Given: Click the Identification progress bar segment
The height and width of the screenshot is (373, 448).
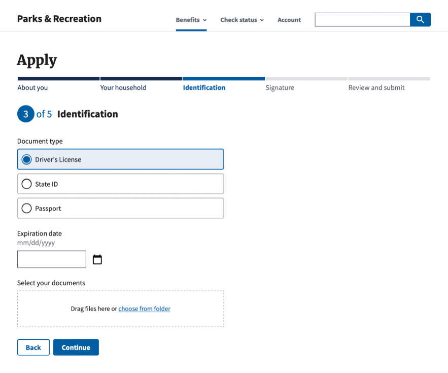Looking at the screenshot, I should click(224, 79).
